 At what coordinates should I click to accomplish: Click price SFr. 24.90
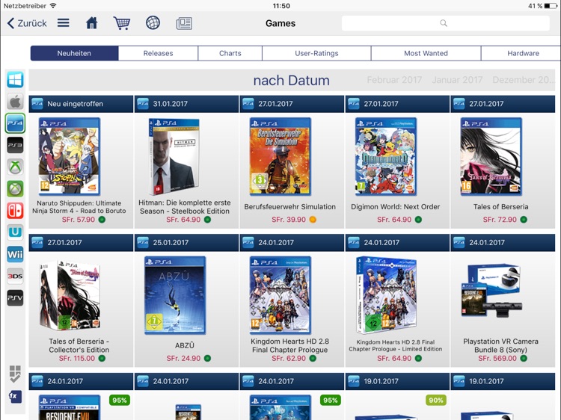[183, 358]
